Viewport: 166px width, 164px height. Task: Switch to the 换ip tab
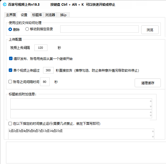pos(63,15)
